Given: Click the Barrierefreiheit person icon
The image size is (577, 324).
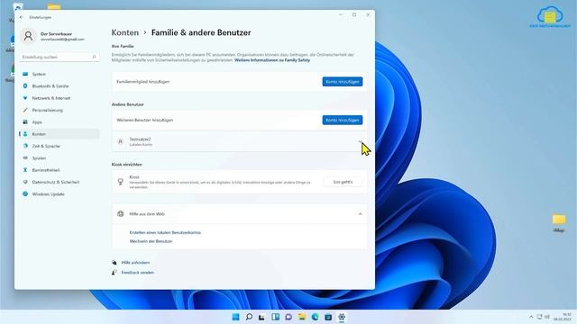Looking at the screenshot, I should [25, 170].
